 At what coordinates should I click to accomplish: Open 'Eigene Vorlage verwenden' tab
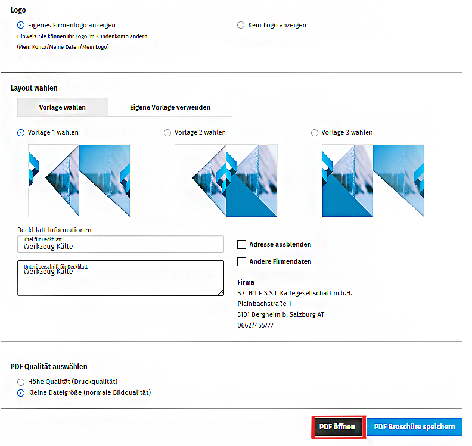[x=170, y=107]
